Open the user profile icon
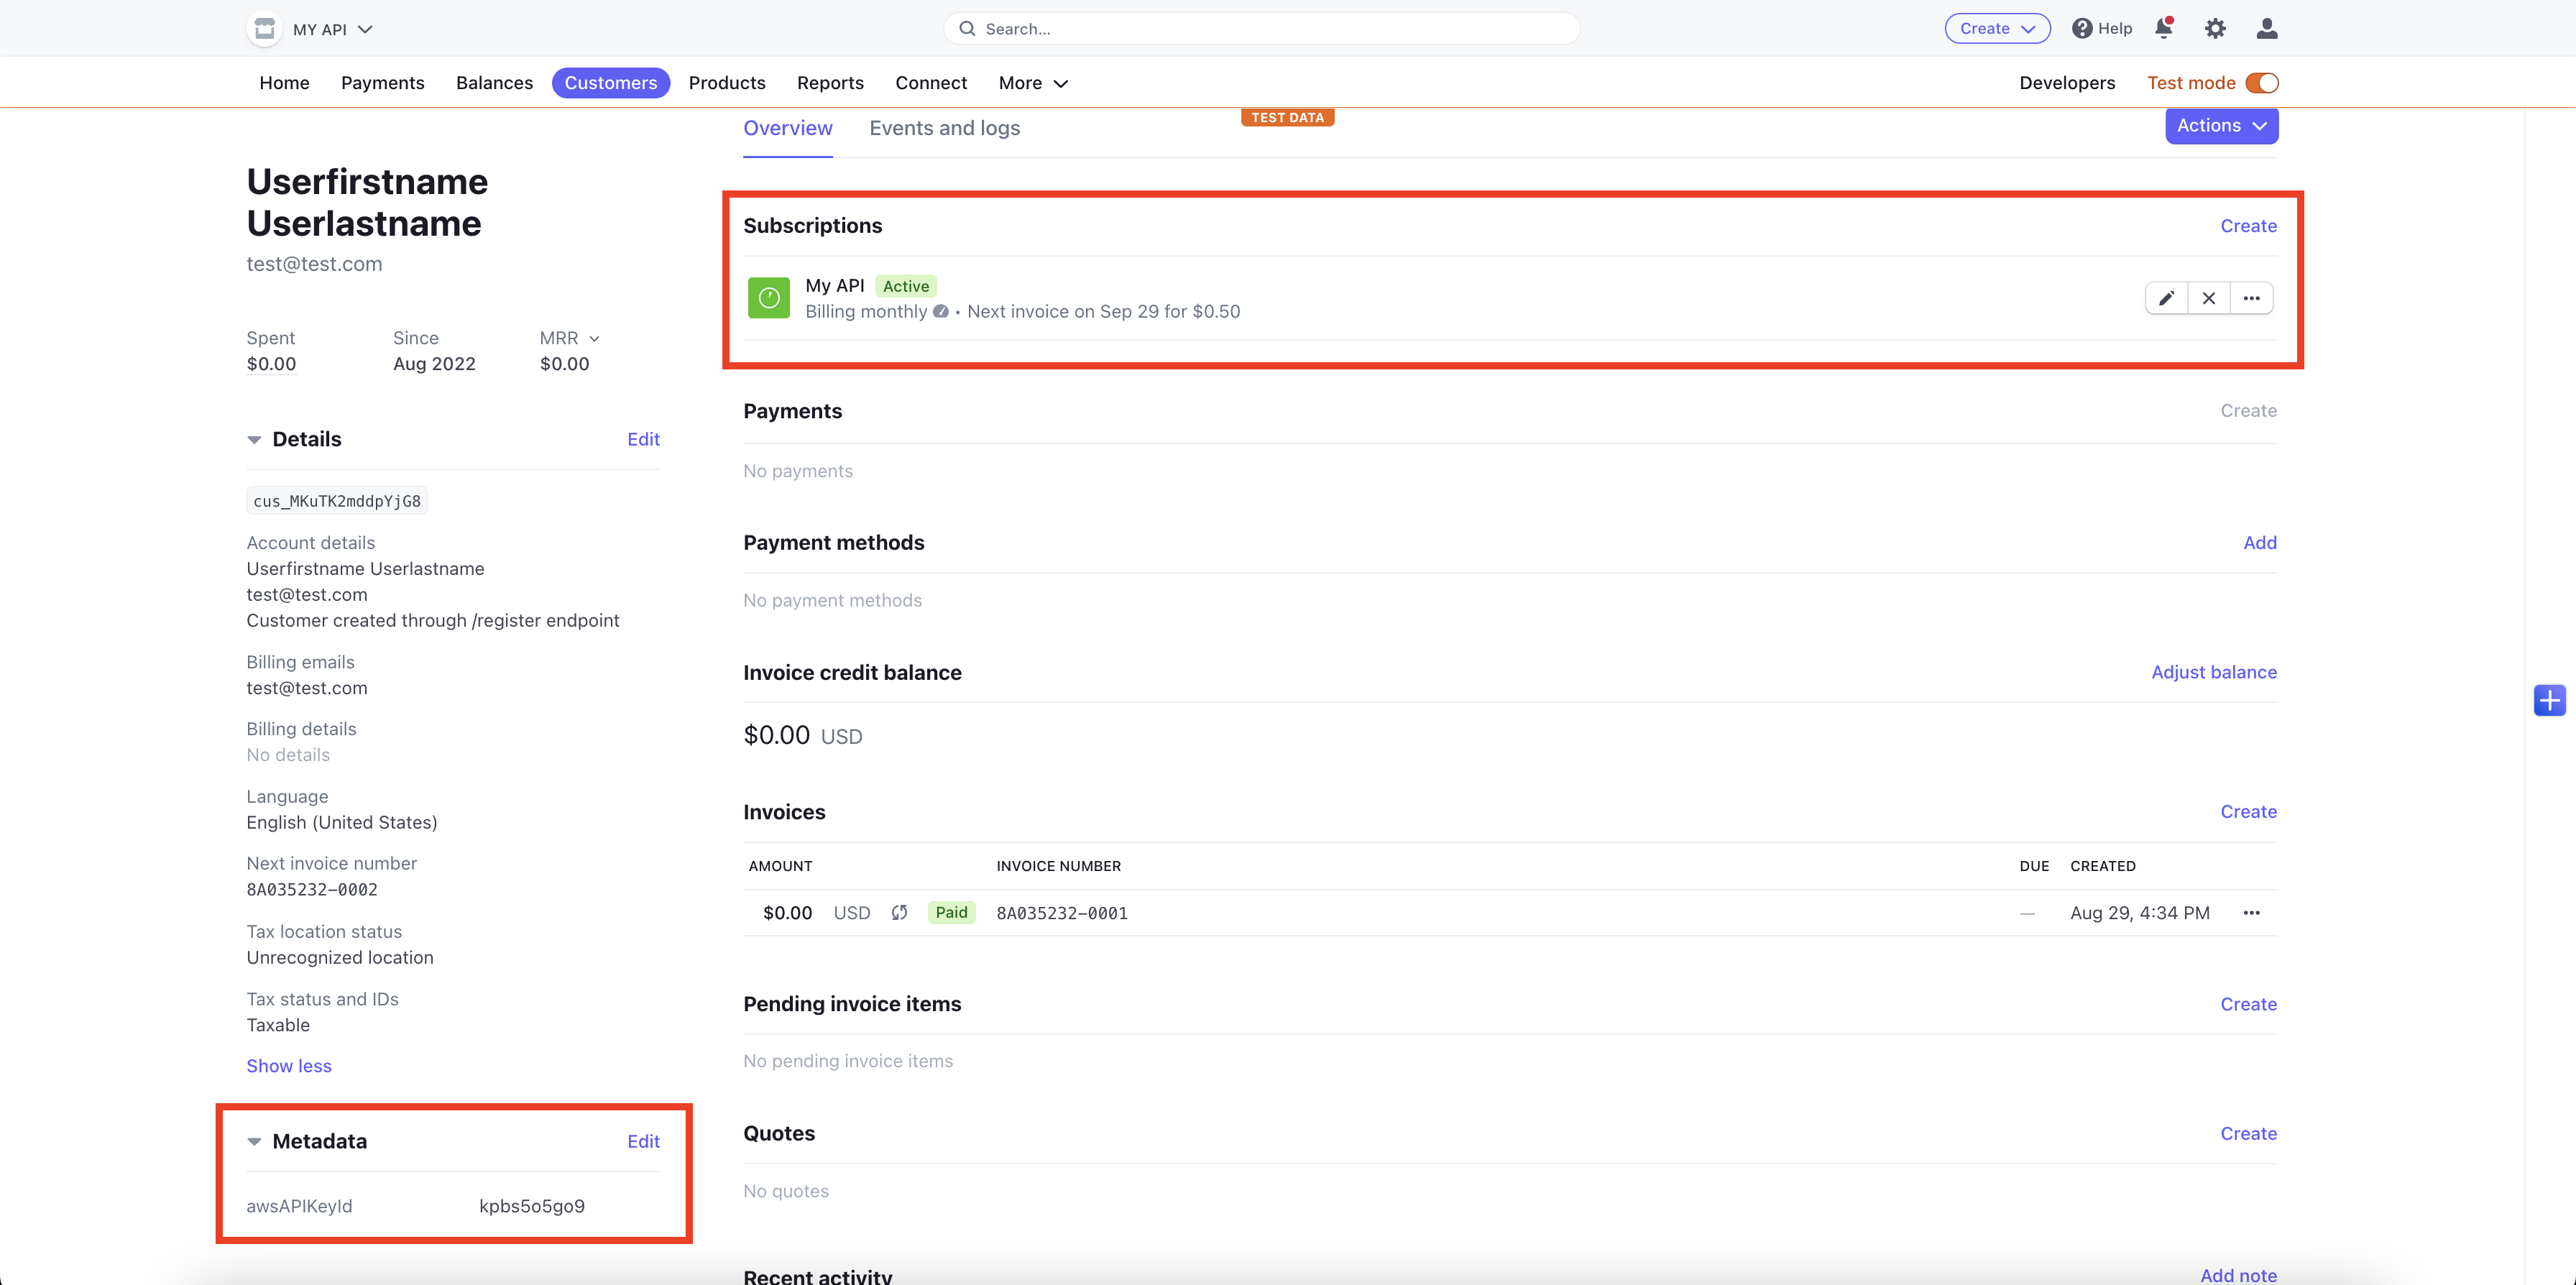Screen dimensions: 2576x1285 coord(2266,29)
